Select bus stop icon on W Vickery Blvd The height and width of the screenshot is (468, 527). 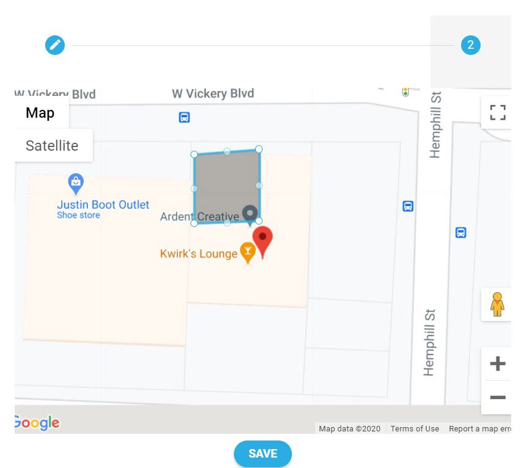(x=184, y=117)
